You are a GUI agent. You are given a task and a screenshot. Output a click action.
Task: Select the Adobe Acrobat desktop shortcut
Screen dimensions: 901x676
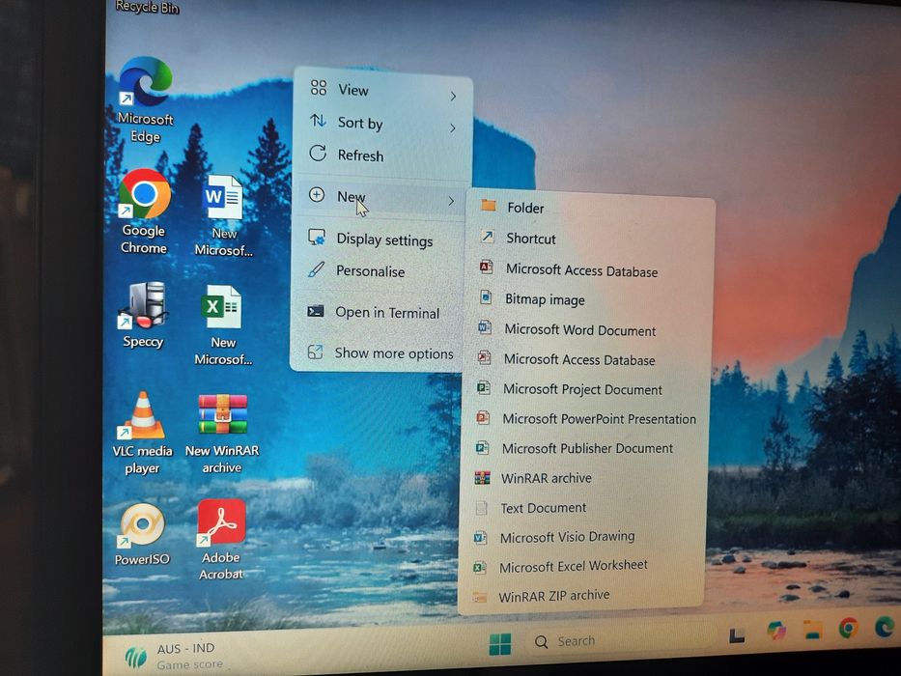tap(221, 539)
